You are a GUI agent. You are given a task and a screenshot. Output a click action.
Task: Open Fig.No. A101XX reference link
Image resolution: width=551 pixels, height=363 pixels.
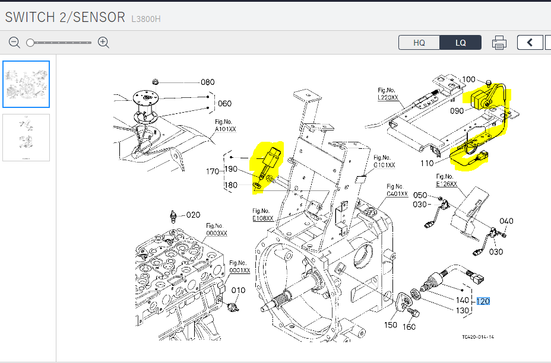pos(226,129)
